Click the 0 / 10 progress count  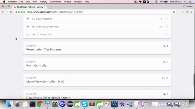(165, 78)
